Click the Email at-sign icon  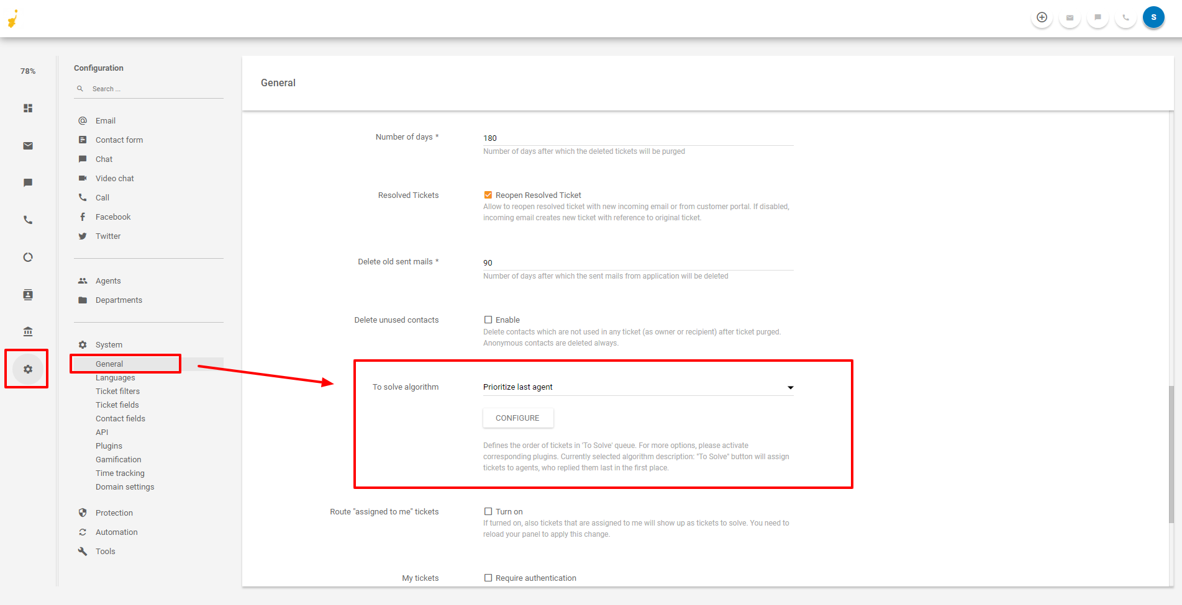pos(83,120)
